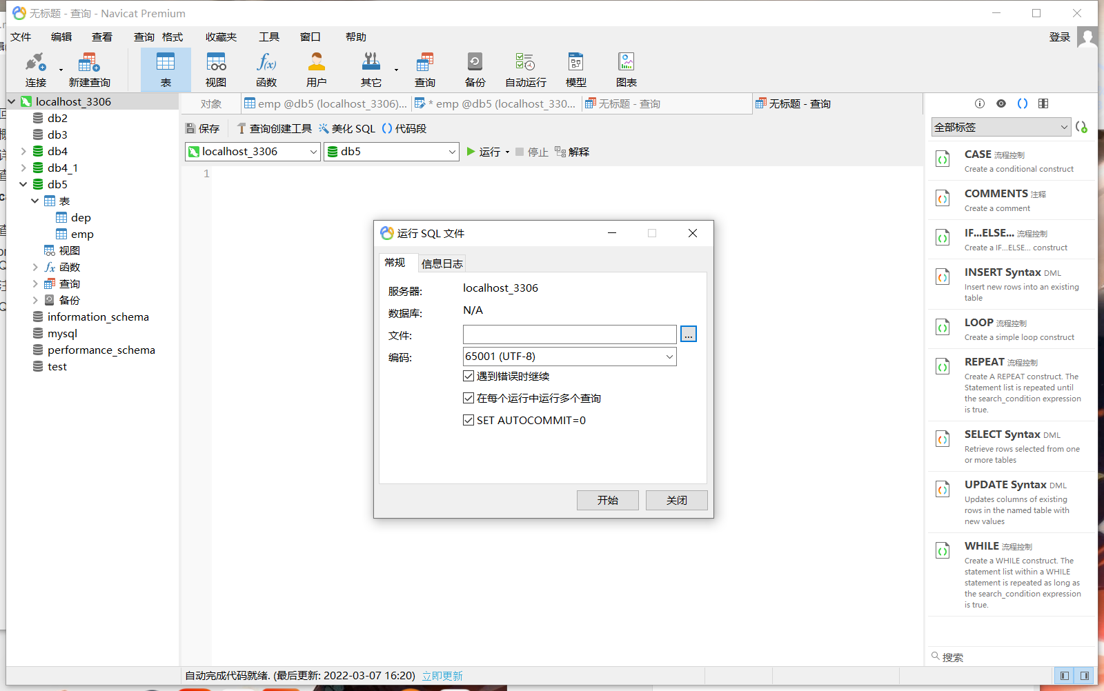The height and width of the screenshot is (691, 1104).
Task: Open the Query (查询) toolbar icon
Action: tap(425, 70)
